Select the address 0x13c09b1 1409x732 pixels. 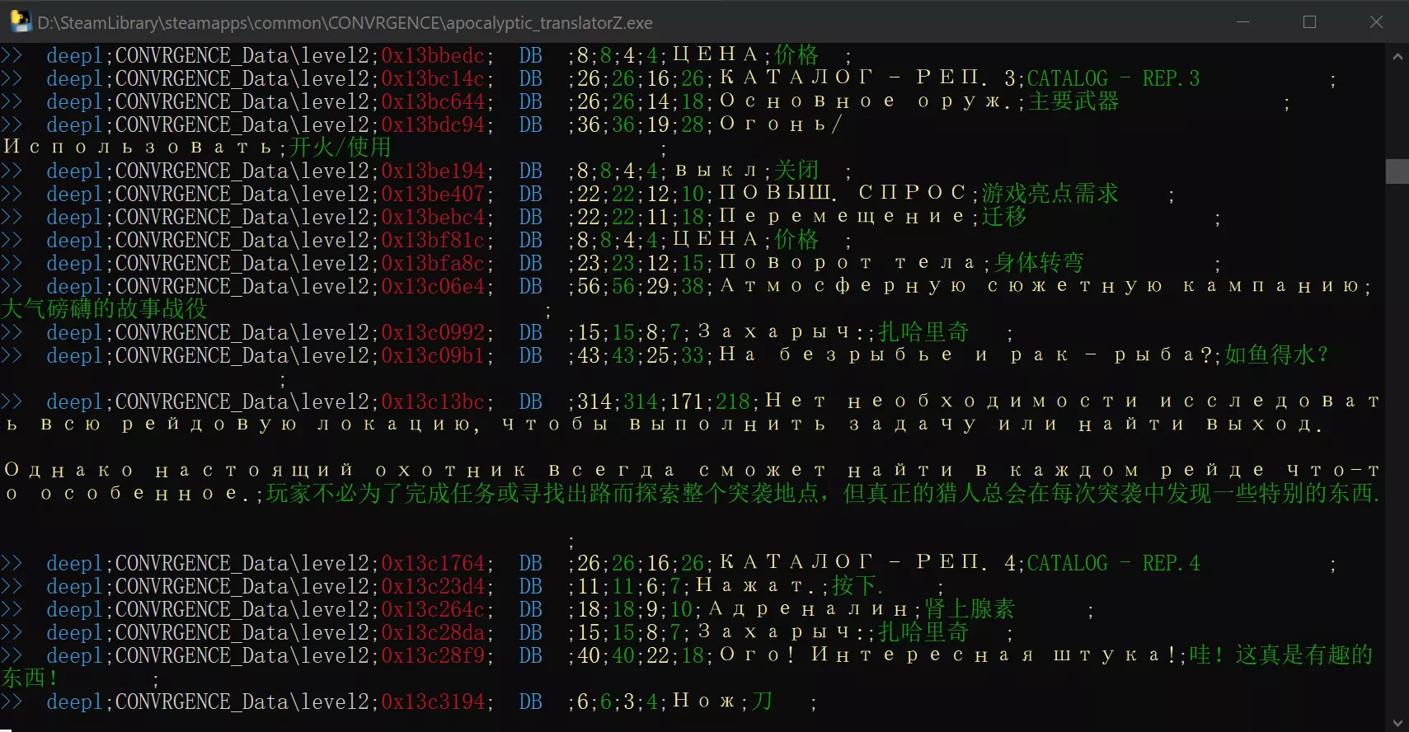click(x=433, y=355)
